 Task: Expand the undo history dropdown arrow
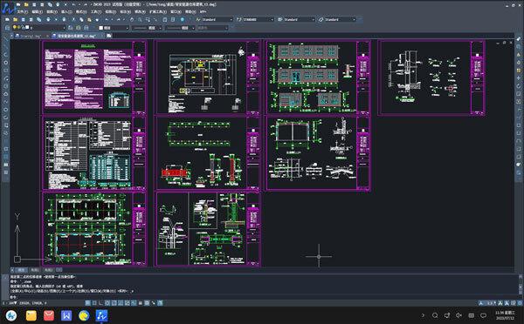pos(112,19)
